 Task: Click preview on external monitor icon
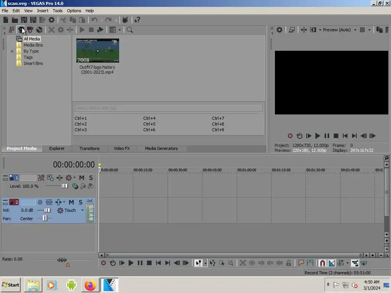click(292, 30)
